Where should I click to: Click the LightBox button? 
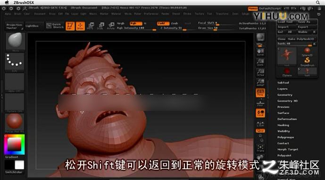pyautogui.click(x=32, y=26)
